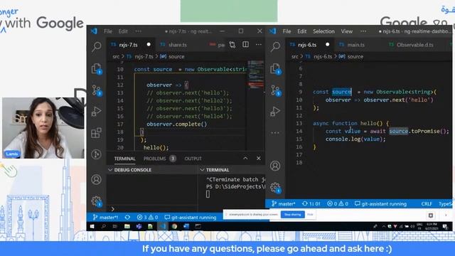Open Run and Debug in right window

(275, 111)
